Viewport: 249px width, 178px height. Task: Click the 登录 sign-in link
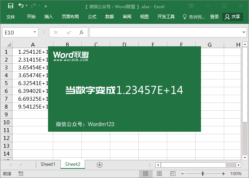coord(214,16)
